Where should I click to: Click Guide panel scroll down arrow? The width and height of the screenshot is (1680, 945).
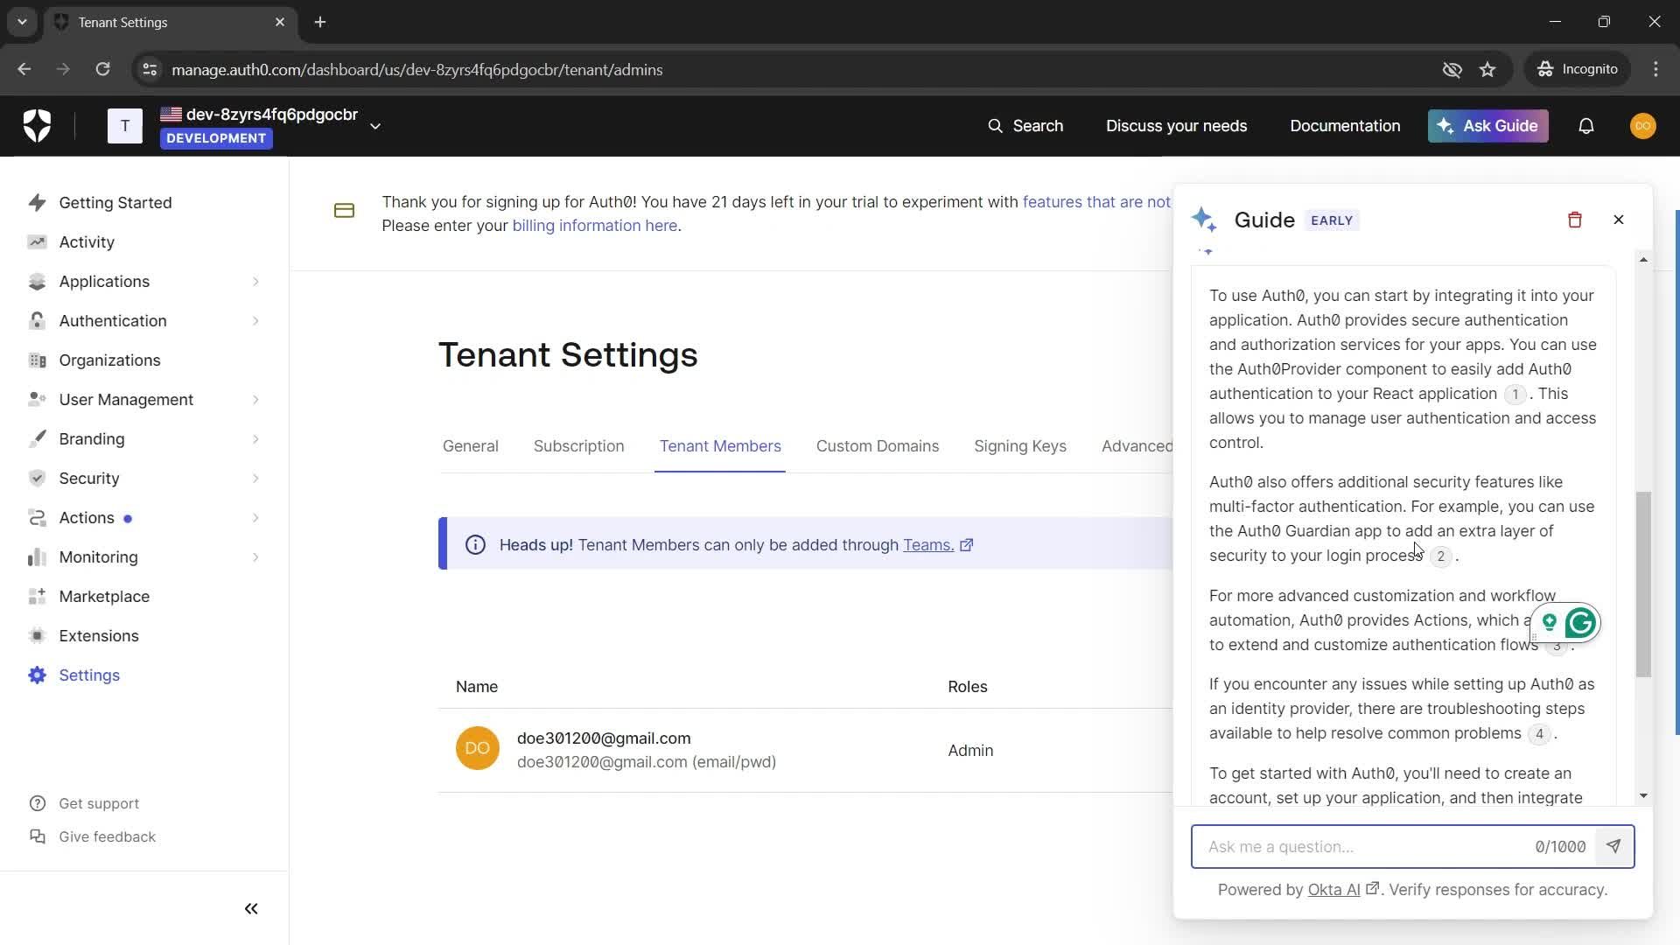point(1643,795)
